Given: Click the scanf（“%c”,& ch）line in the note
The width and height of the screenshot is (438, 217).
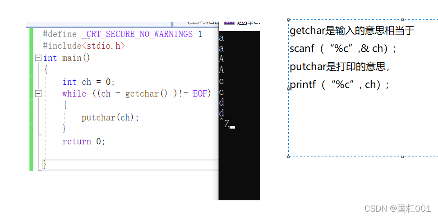Looking at the screenshot, I should 343,49.
